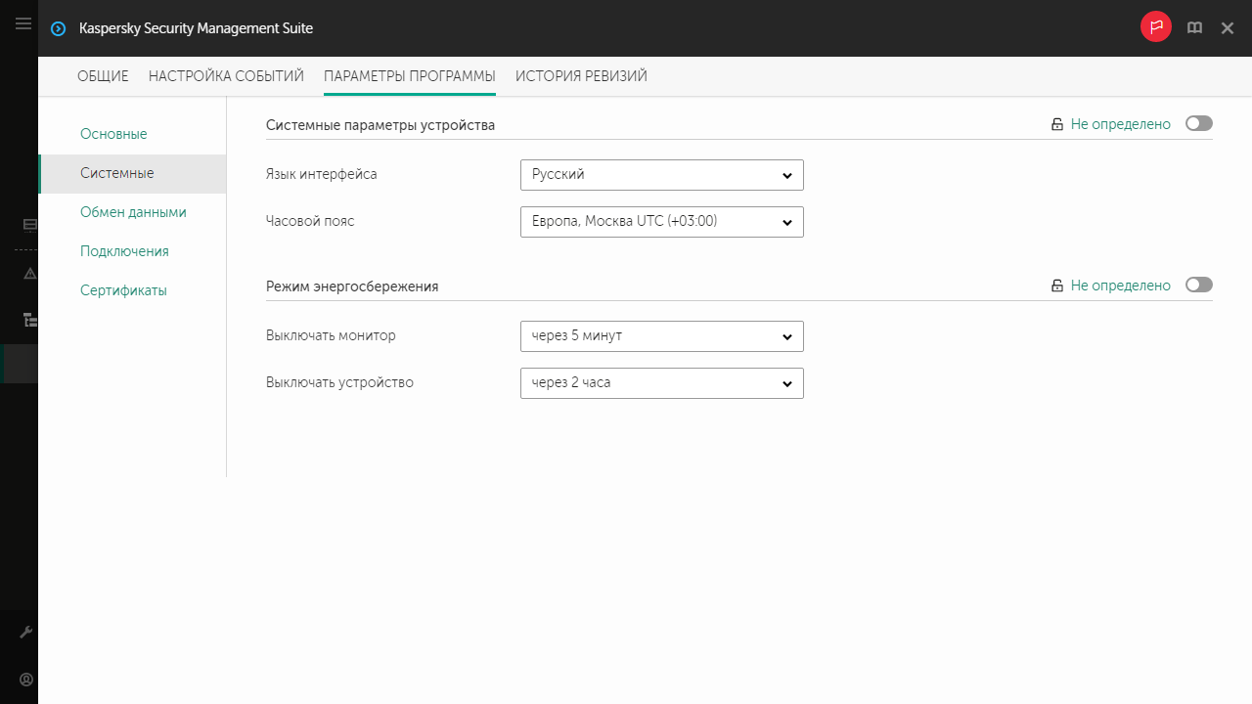Go to the Сертификаты section
This screenshot has width=1252, height=704.
(123, 290)
